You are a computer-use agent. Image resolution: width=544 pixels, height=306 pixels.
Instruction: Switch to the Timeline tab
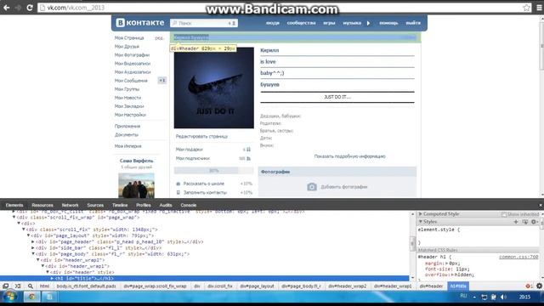pos(120,206)
